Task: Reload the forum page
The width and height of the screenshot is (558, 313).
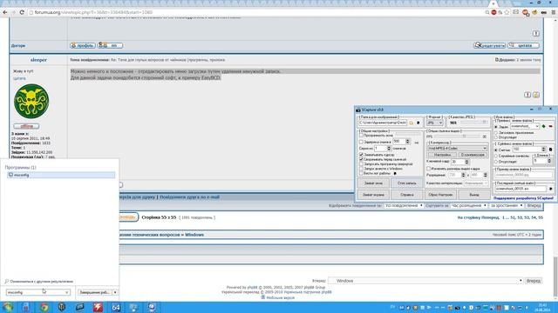Action: (x=22, y=12)
